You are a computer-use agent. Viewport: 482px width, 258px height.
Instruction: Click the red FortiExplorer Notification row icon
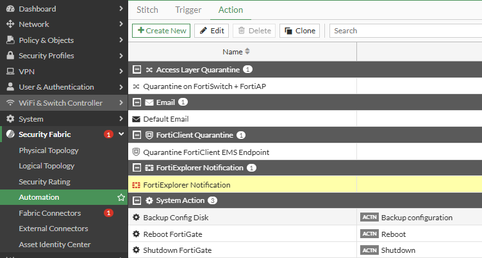click(136, 185)
